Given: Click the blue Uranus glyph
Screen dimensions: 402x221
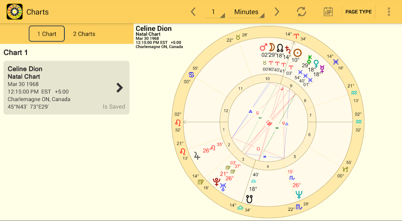Looking at the screenshot, I should pyautogui.click(x=223, y=187).
